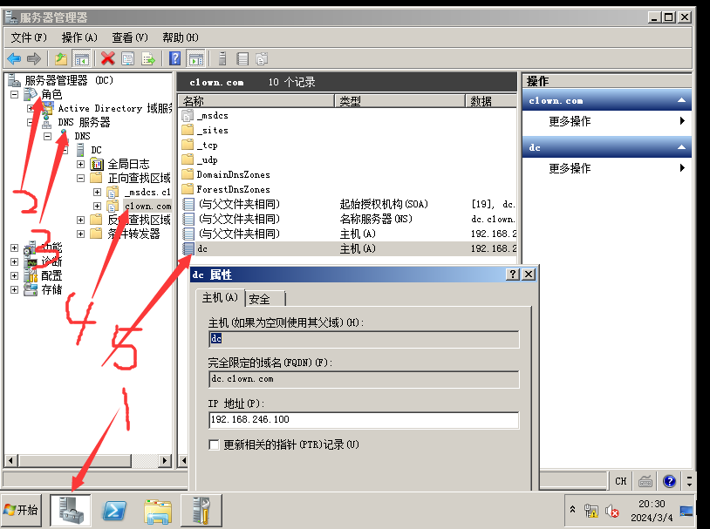Expand the _msdcs.cl zone node

click(98, 192)
